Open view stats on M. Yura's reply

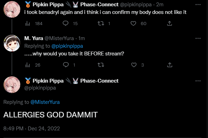click(33, 65)
